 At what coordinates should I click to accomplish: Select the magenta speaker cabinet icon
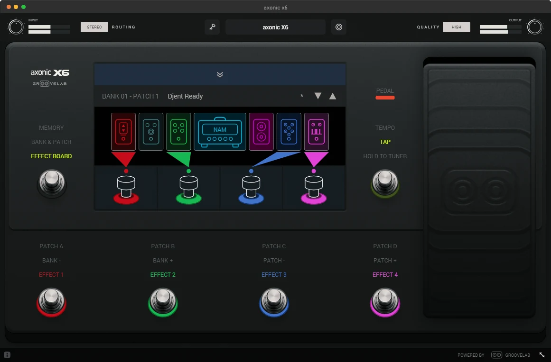tap(261, 132)
